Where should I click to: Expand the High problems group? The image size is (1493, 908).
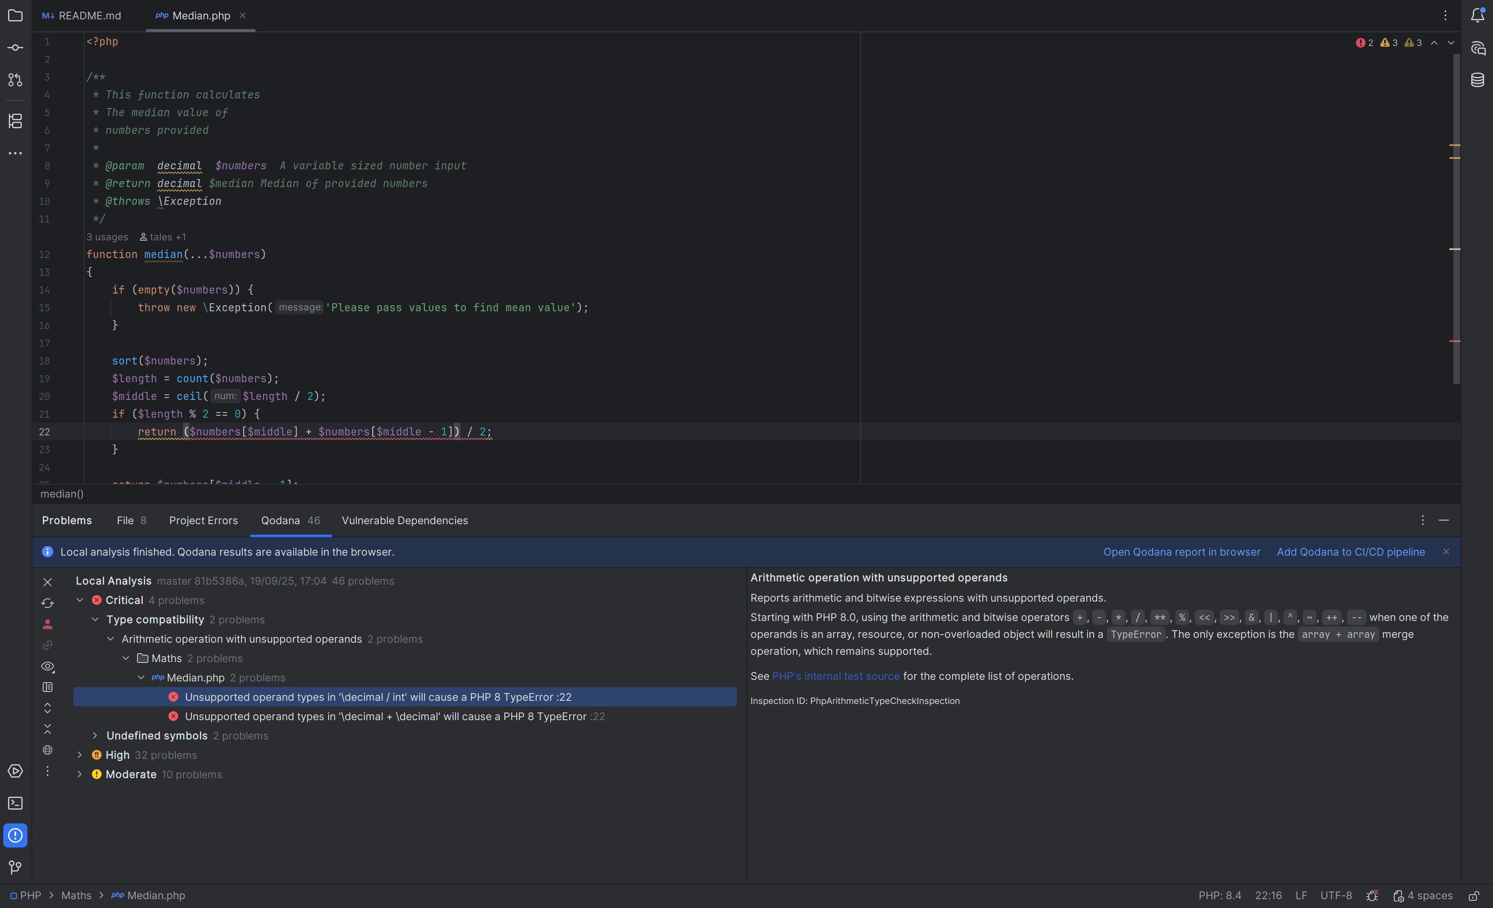(79, 755)
